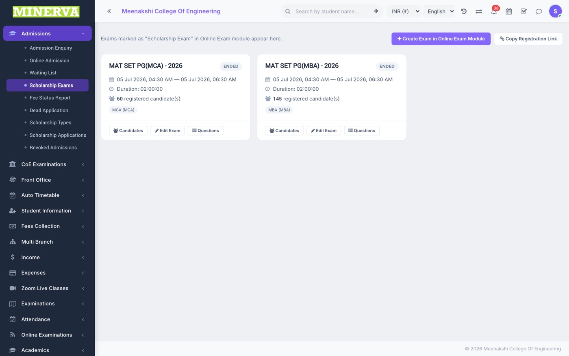Screen dimensions: 569x356
Task: Click the Zoom Live Classes camera icon
Action: (13, 288)
